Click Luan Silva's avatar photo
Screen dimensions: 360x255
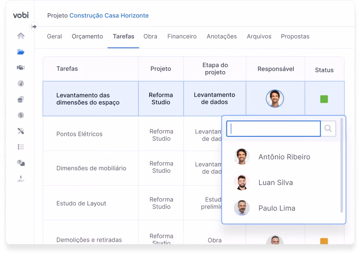242,182
